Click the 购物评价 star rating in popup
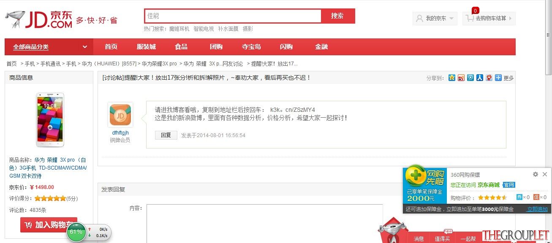 [492, 197]
